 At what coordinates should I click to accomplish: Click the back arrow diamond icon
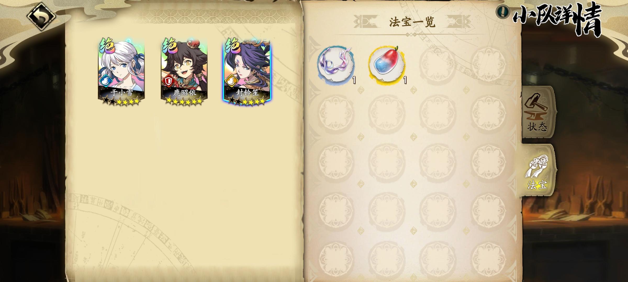pyautogui.click(x=41, y=16)
